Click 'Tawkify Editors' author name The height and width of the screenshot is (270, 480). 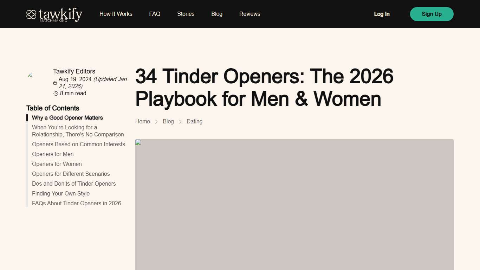pos(74,71)
